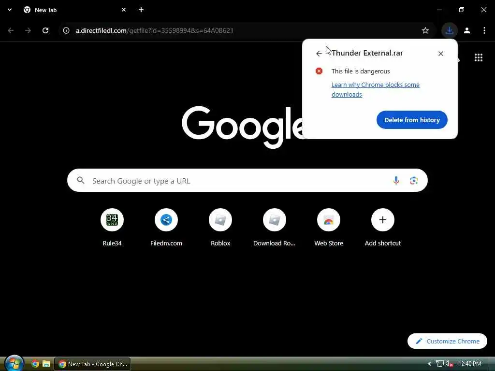Image resolution: width=495 pixels, height=371 pixels.
Task: Click the This file is dangerous text
Action: coord(361,71)
